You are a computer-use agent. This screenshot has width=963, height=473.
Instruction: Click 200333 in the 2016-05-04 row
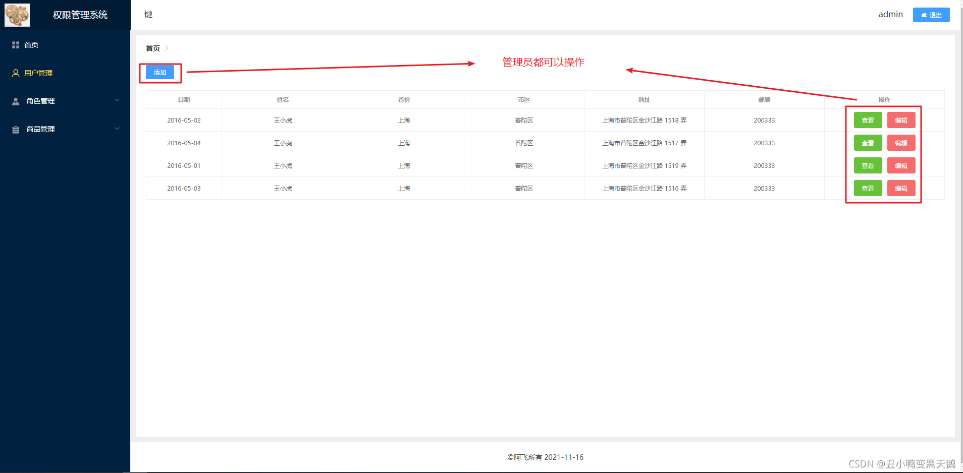(764, 143)
